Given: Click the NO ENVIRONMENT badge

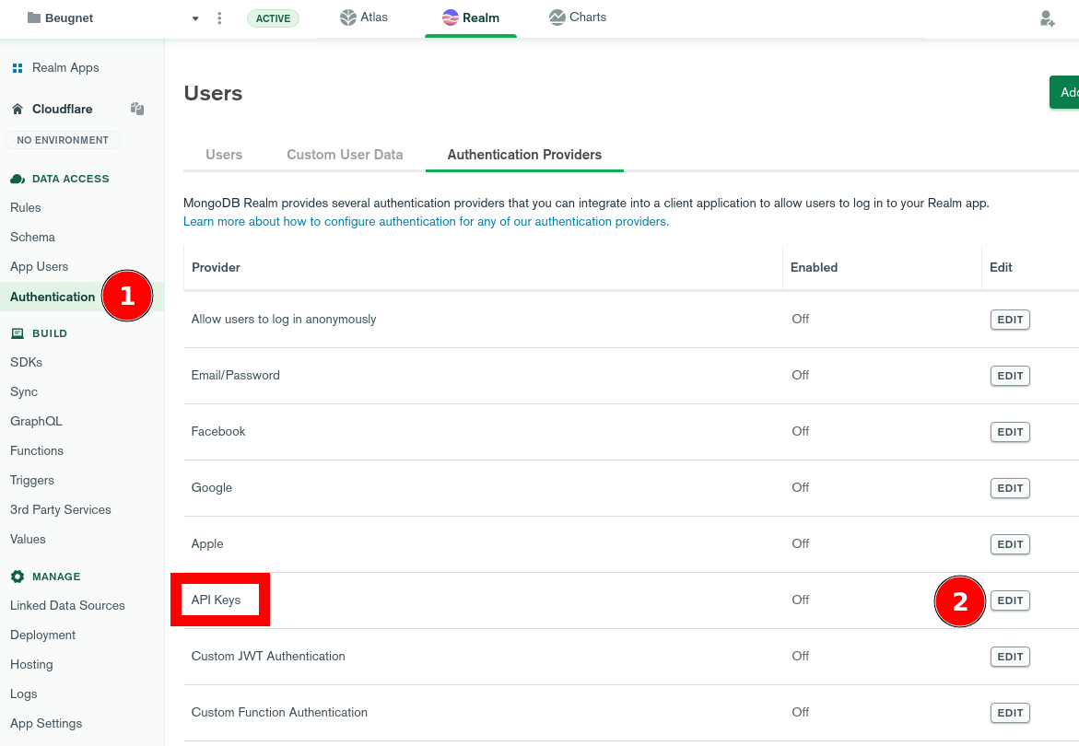Looking at the screenshot, I should pos(63,140).
